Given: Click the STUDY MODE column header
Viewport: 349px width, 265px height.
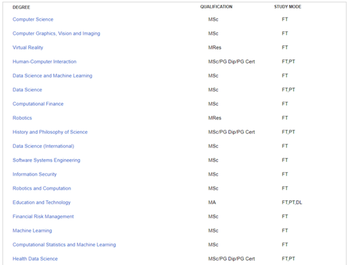Looking at the screenshot, I should 288,7.
